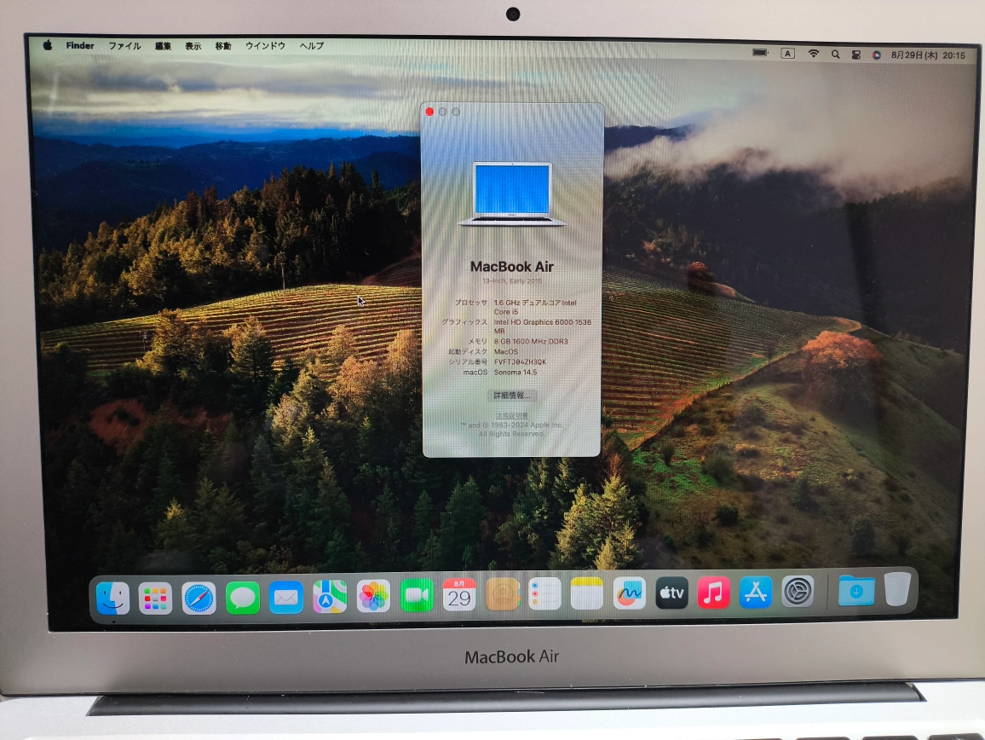This screenshot has height=740, width=985.
Task: Launch the Notes app from the Dock
Action: tap(587, 593)
